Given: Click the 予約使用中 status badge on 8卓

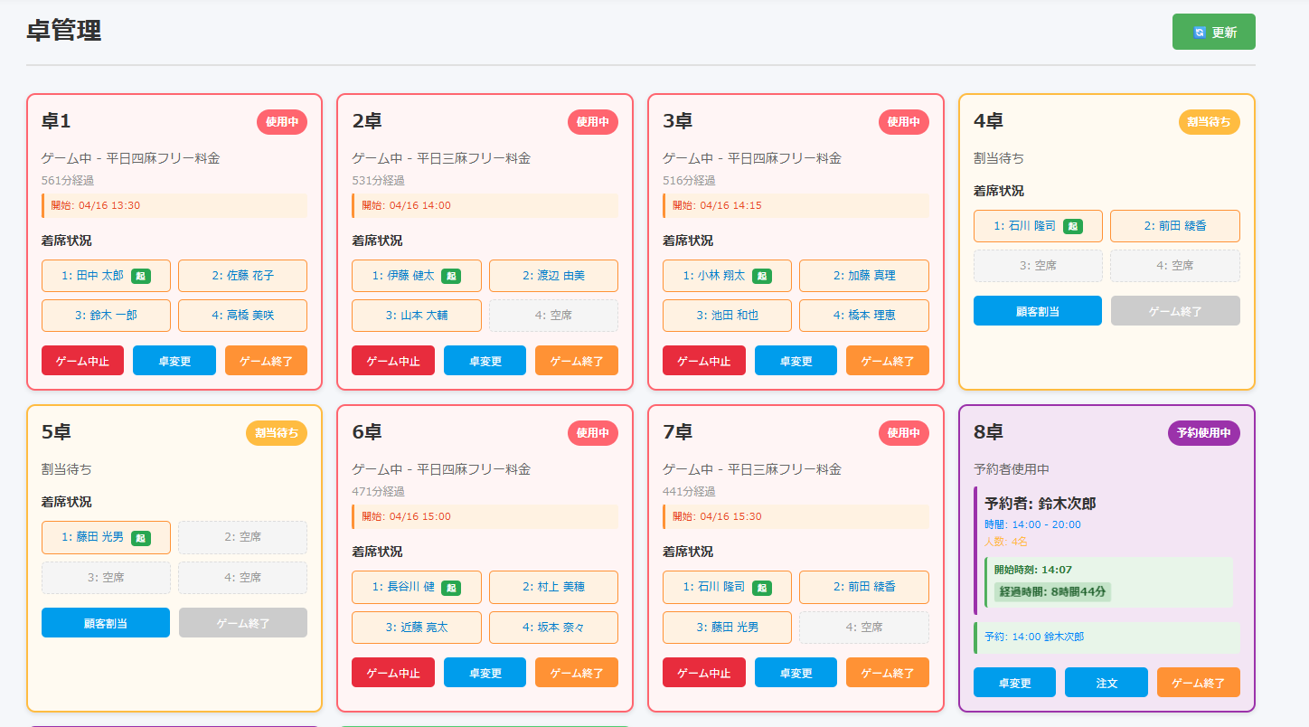Looking at the screenshot, I should (x=1203, y=433).
